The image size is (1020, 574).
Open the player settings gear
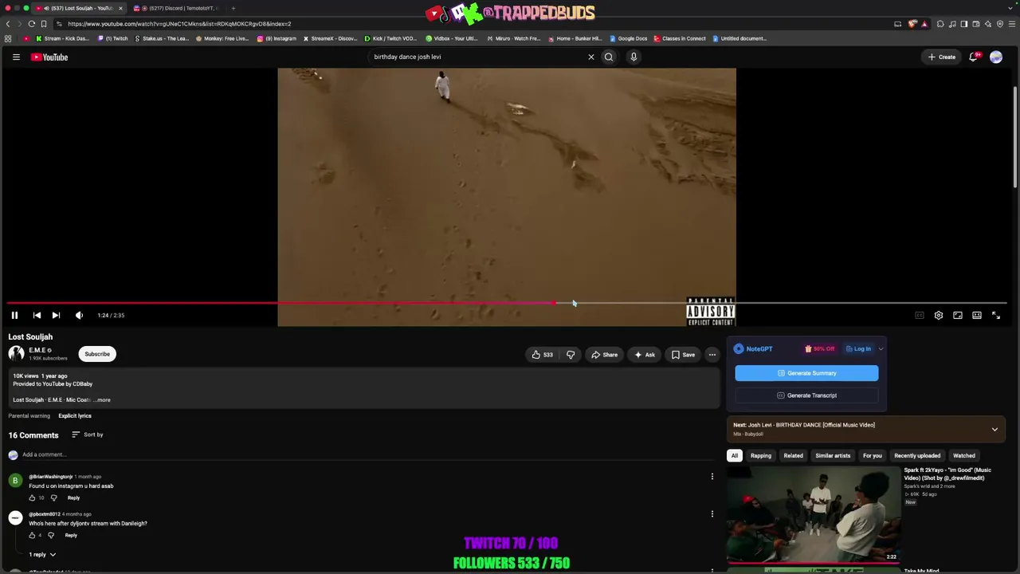point(939,315)
